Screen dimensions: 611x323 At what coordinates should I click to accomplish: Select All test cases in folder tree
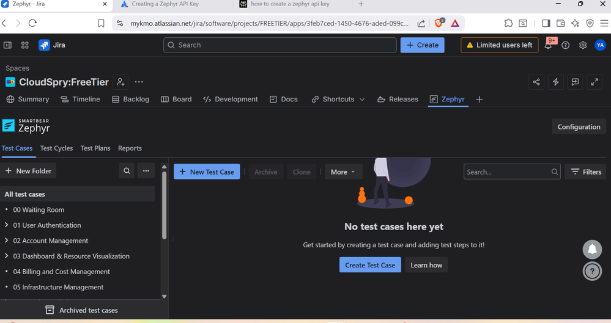click(77, 194)
